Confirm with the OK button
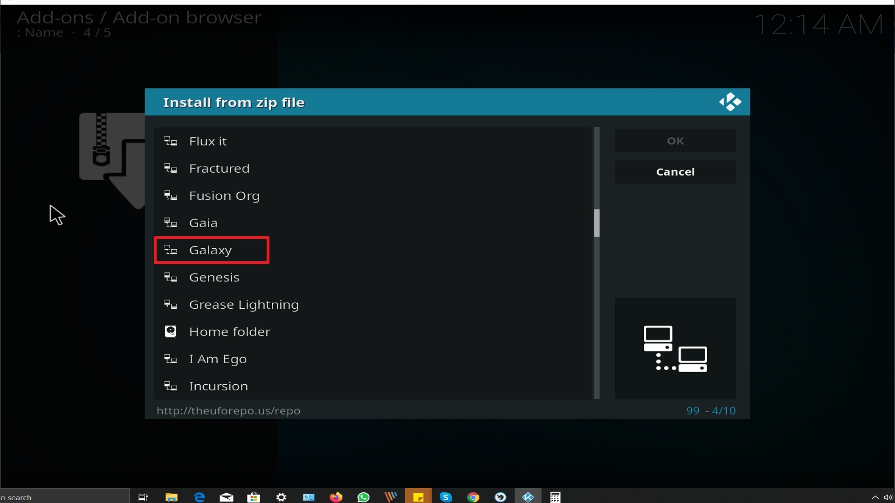The height and width of the screenshot is (503, 895). click(675, 141)
